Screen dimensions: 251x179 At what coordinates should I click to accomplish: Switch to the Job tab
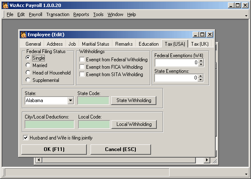click(72, 44)
